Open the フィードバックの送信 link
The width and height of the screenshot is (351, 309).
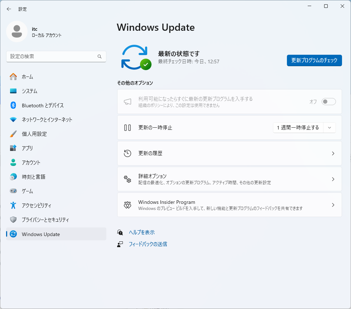pyautogui.click(x=148, y=244)
